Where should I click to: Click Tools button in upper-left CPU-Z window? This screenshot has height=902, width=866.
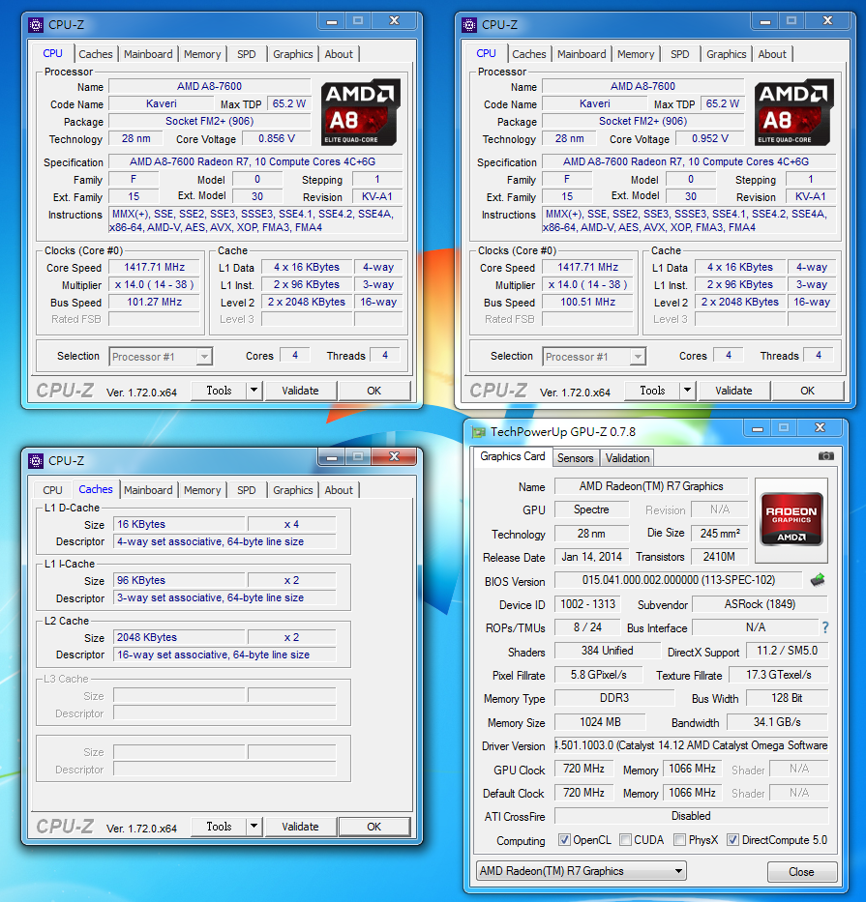219,391
